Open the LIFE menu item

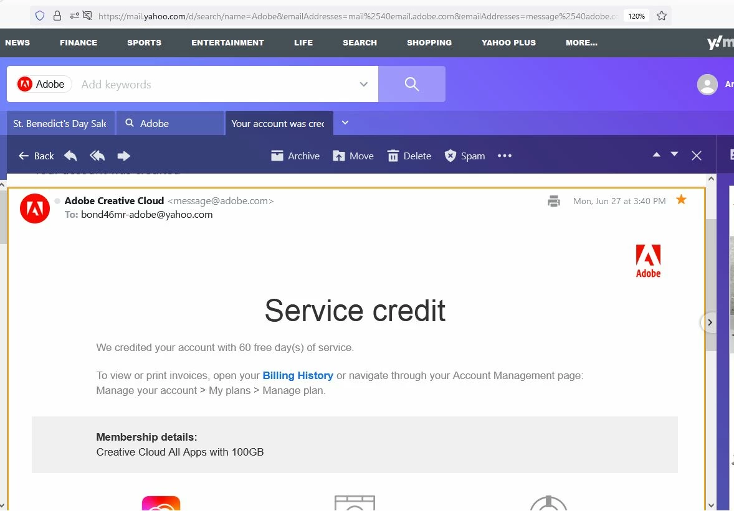click(x=303, y=42)
